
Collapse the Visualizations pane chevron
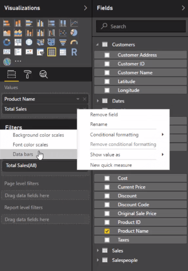[86, 8]
